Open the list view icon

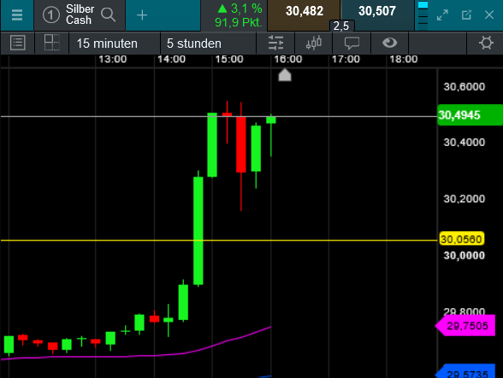[18, 43]
